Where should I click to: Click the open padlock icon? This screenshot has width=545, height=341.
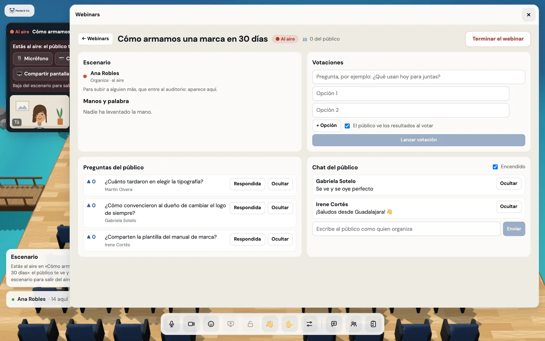point(251,324)
